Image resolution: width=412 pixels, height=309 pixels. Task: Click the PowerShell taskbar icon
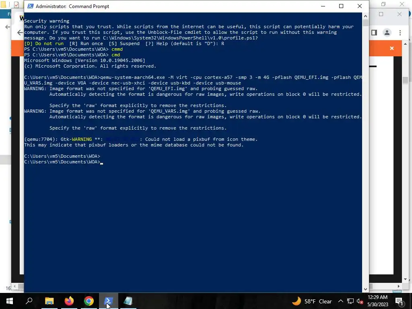pyautogui.click(x=109, y=301)
